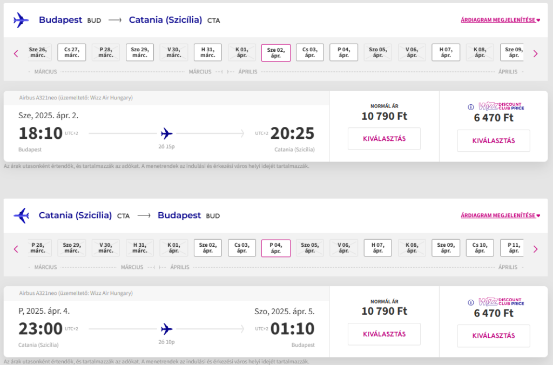
Task: Select return date Sze 09, ápr.
Action: (446, 248)
